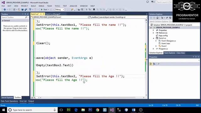Collapse the Form1.cs node
201x113 pixels.
[154, 38]
